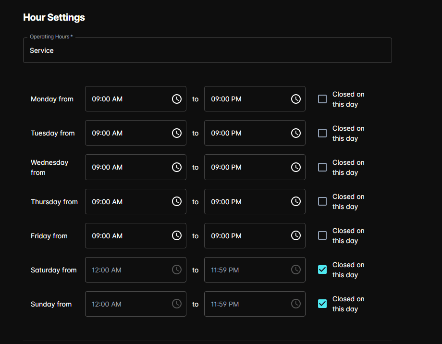The height and width of the screenshot is (344, 442).
Task: Click Monday from 09:00 AM time field
Action: (x=135, y=98)
